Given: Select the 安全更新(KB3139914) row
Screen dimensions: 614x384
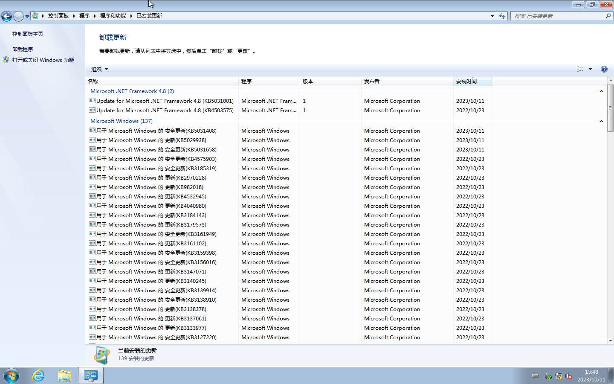Looking at the screenshot, I should point(289,290).
